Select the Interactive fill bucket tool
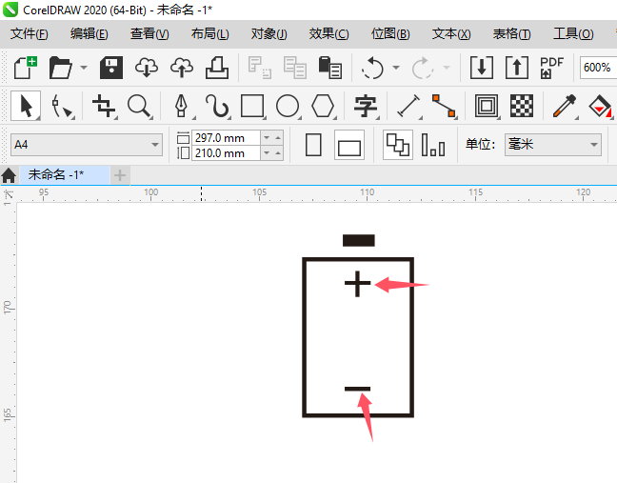The width and height of the screenshot is (617, 483). pyautogui.click(x=600, y=106)
